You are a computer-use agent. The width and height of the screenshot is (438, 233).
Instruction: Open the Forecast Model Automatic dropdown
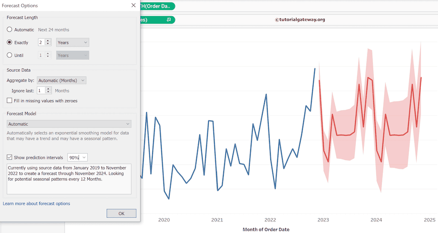coord(69,124)
